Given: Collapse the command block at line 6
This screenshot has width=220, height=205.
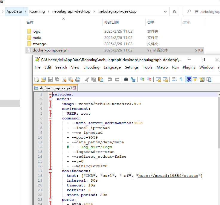Looking at the screenshot, I should tap(50, 118).
